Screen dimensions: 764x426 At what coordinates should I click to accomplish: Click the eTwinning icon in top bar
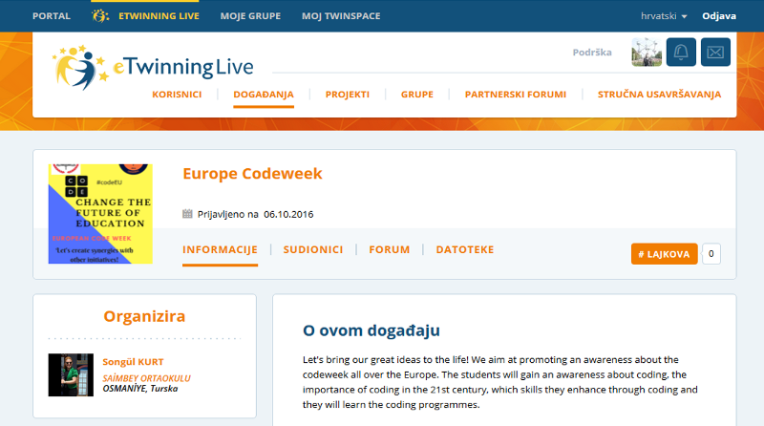coord(100,16)
